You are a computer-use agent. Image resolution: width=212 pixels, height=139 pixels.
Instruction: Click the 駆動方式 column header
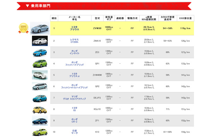(x=132, y=18)
